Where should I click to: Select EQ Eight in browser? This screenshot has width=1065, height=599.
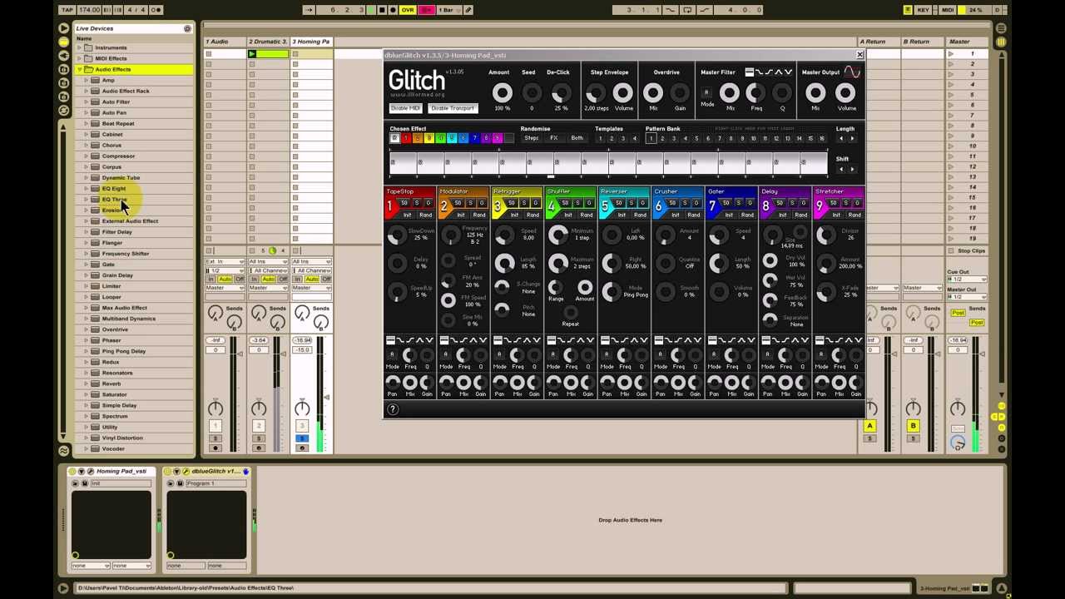point(114,188)
